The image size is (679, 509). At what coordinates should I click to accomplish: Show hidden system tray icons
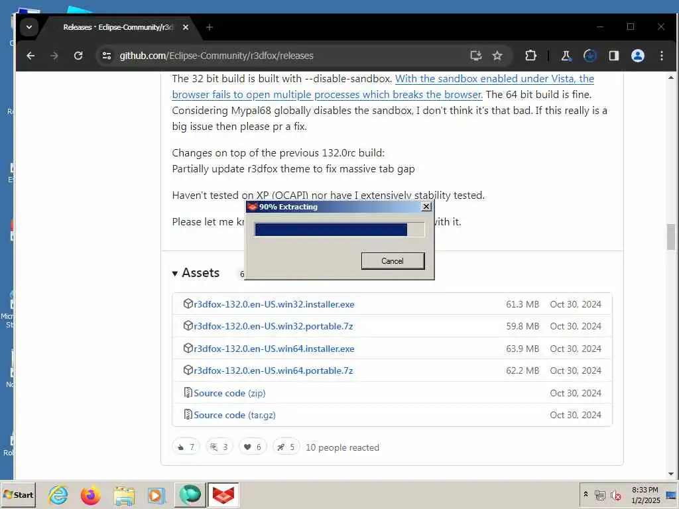[x=586, y=494]
